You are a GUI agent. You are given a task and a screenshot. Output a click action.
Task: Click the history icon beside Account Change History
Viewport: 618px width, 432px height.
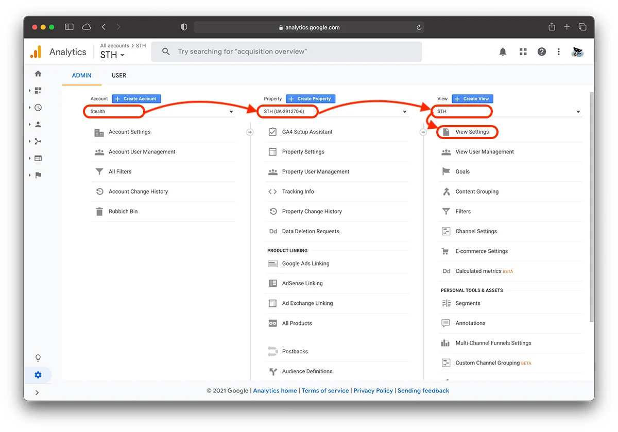pyautogui.click(x=99, y=192)
